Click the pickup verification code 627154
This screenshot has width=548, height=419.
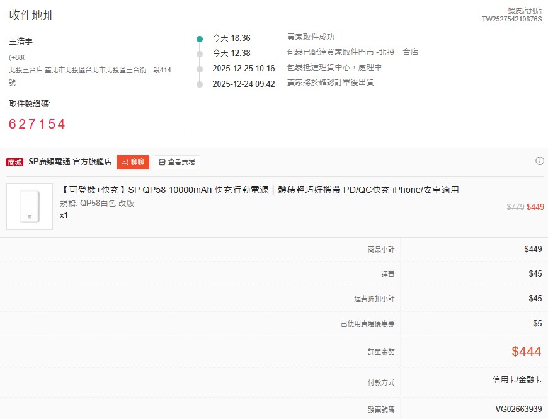click(x=37, y=124)
